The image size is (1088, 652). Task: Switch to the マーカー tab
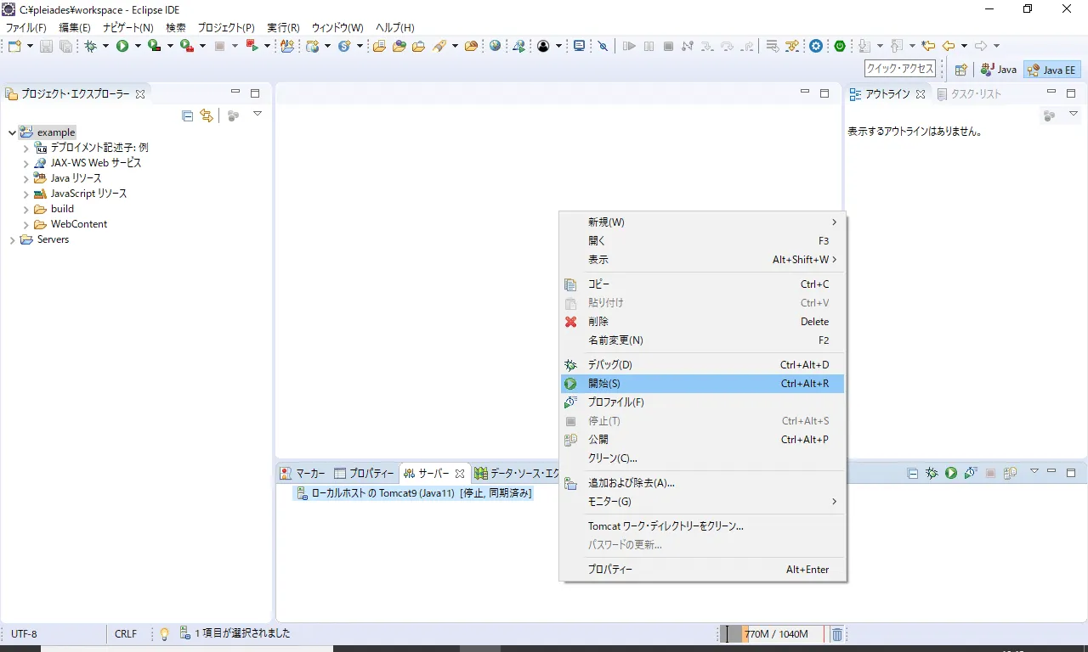(x=303, y=474)
